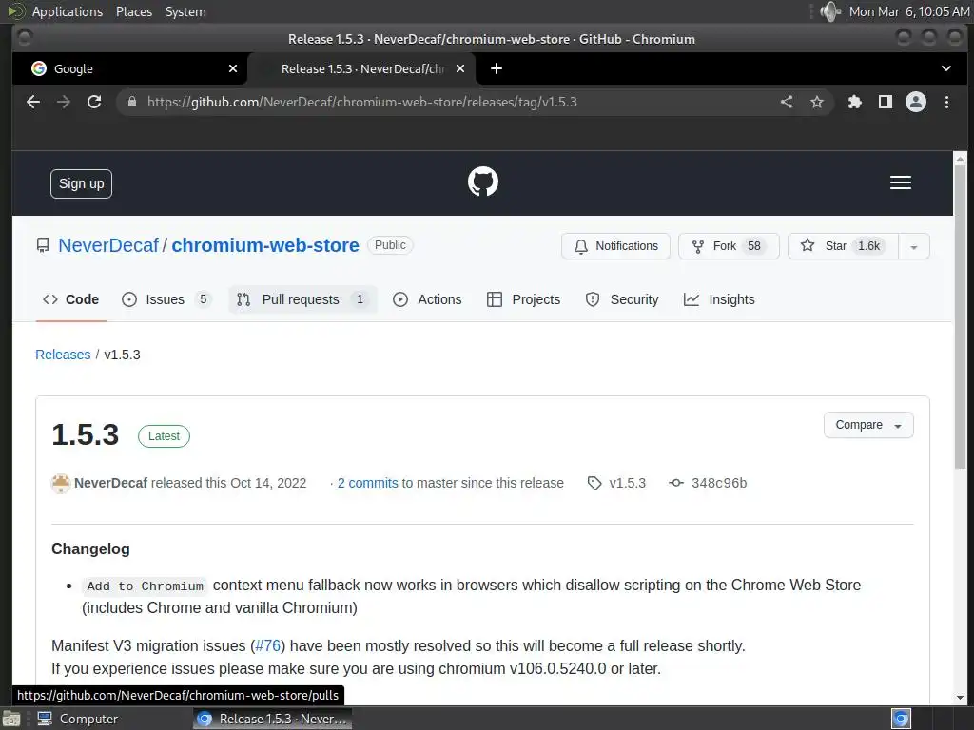Open the Compare dropdown
This screenshot has width=974, height=730.
tap(868, 425)
